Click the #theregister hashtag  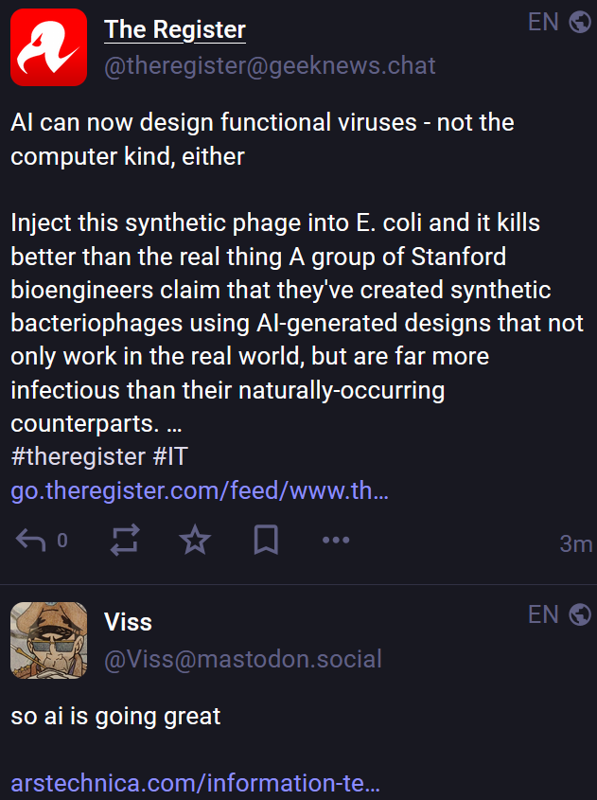pos(78,456)
